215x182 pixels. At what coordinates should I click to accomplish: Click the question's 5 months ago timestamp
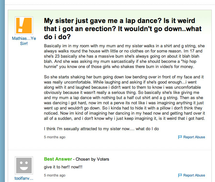pos(55,137)
